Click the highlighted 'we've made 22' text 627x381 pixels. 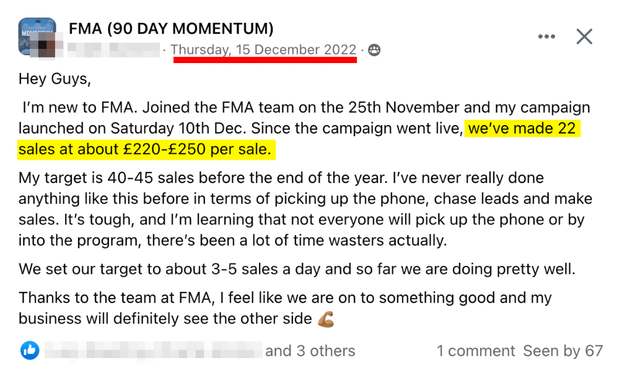[x=522, y=128]
